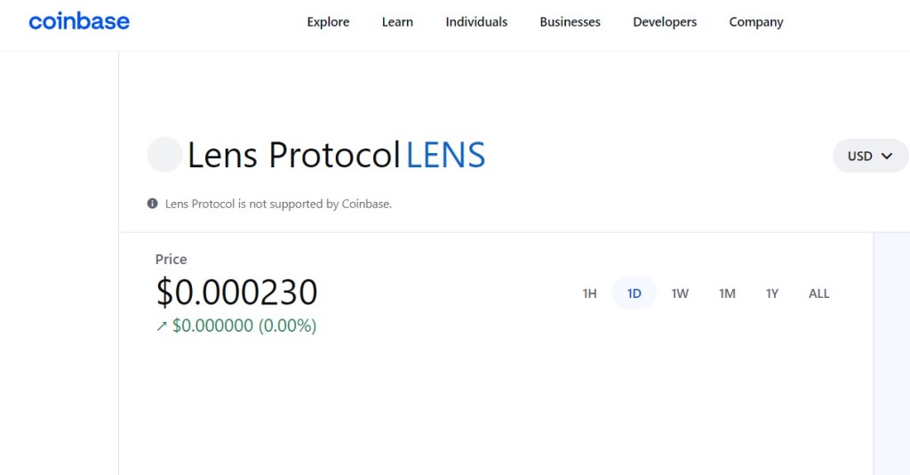Open the Individuals navigation menu
Viewport: 910px width, 475px height.
[x=476, y=22]
